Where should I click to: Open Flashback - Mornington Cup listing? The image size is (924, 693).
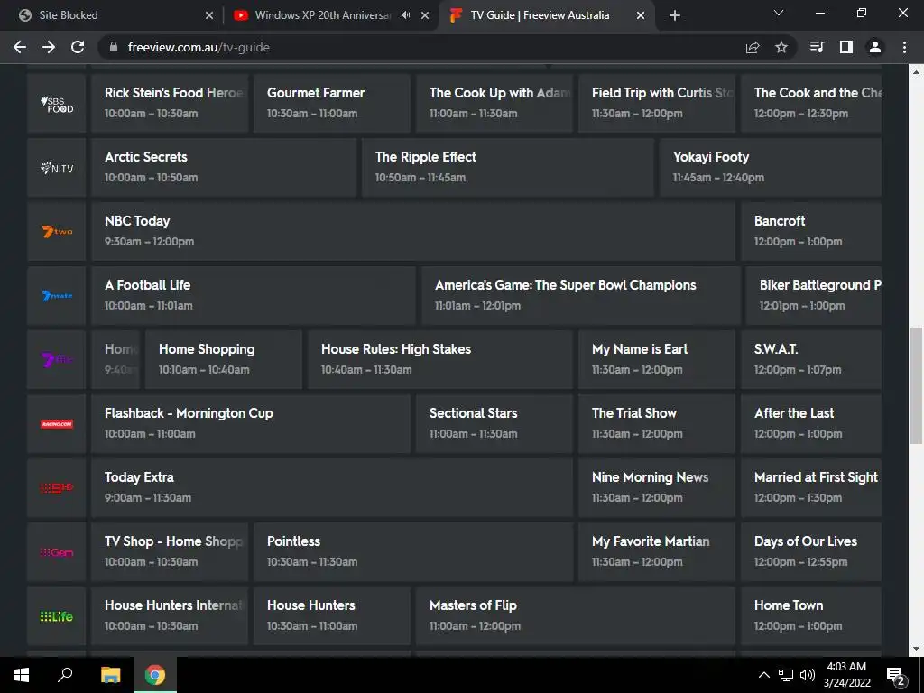[x=251, y=424]
